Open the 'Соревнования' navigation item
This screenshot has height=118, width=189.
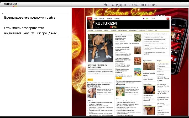click(123, 30)
